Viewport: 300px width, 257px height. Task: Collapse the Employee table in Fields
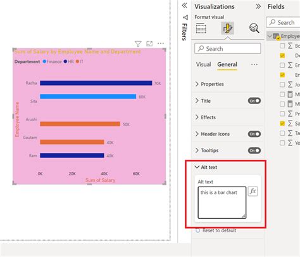(x=270, y=36)
